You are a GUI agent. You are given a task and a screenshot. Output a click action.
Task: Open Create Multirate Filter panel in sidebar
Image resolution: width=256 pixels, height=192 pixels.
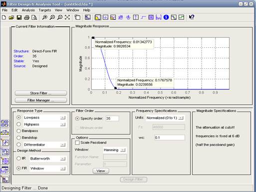pos(4,124)
